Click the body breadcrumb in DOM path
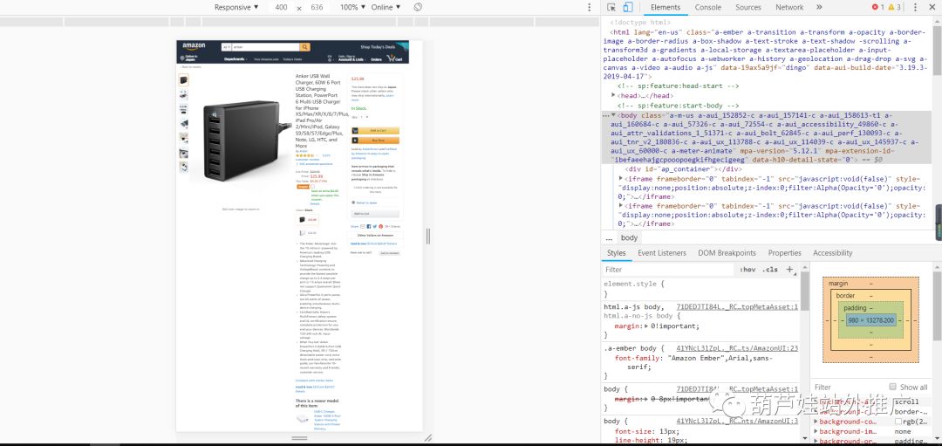The width and height of the screenshot is (942, 446). click(629, 237)
